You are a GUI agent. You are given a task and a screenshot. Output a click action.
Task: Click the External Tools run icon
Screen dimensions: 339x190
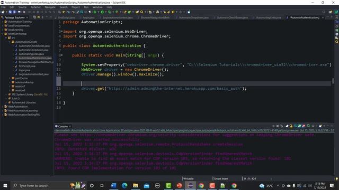(x=117, y=12)
